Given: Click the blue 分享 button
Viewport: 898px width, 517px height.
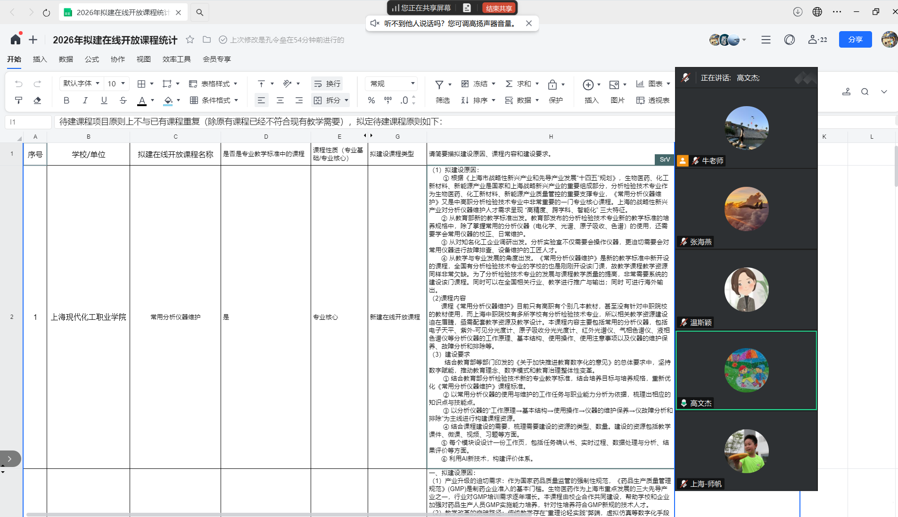Looking at the screenshot, I should [x=855, y=40].
